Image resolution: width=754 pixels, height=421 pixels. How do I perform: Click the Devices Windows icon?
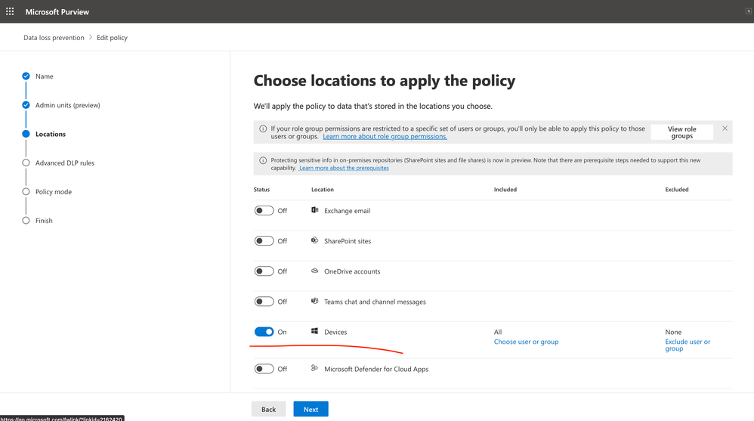314,331
